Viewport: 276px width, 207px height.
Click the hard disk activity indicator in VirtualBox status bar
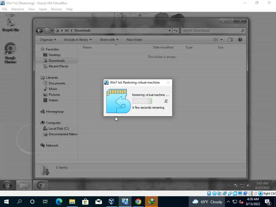(x=209, y=194)
